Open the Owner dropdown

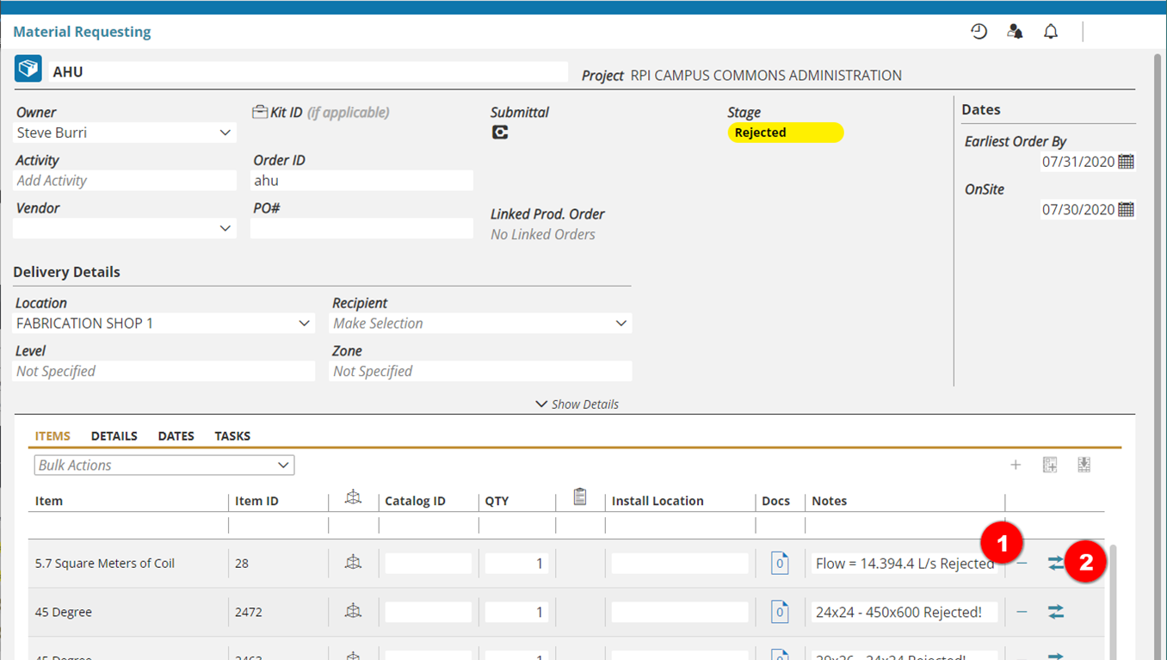225,133
